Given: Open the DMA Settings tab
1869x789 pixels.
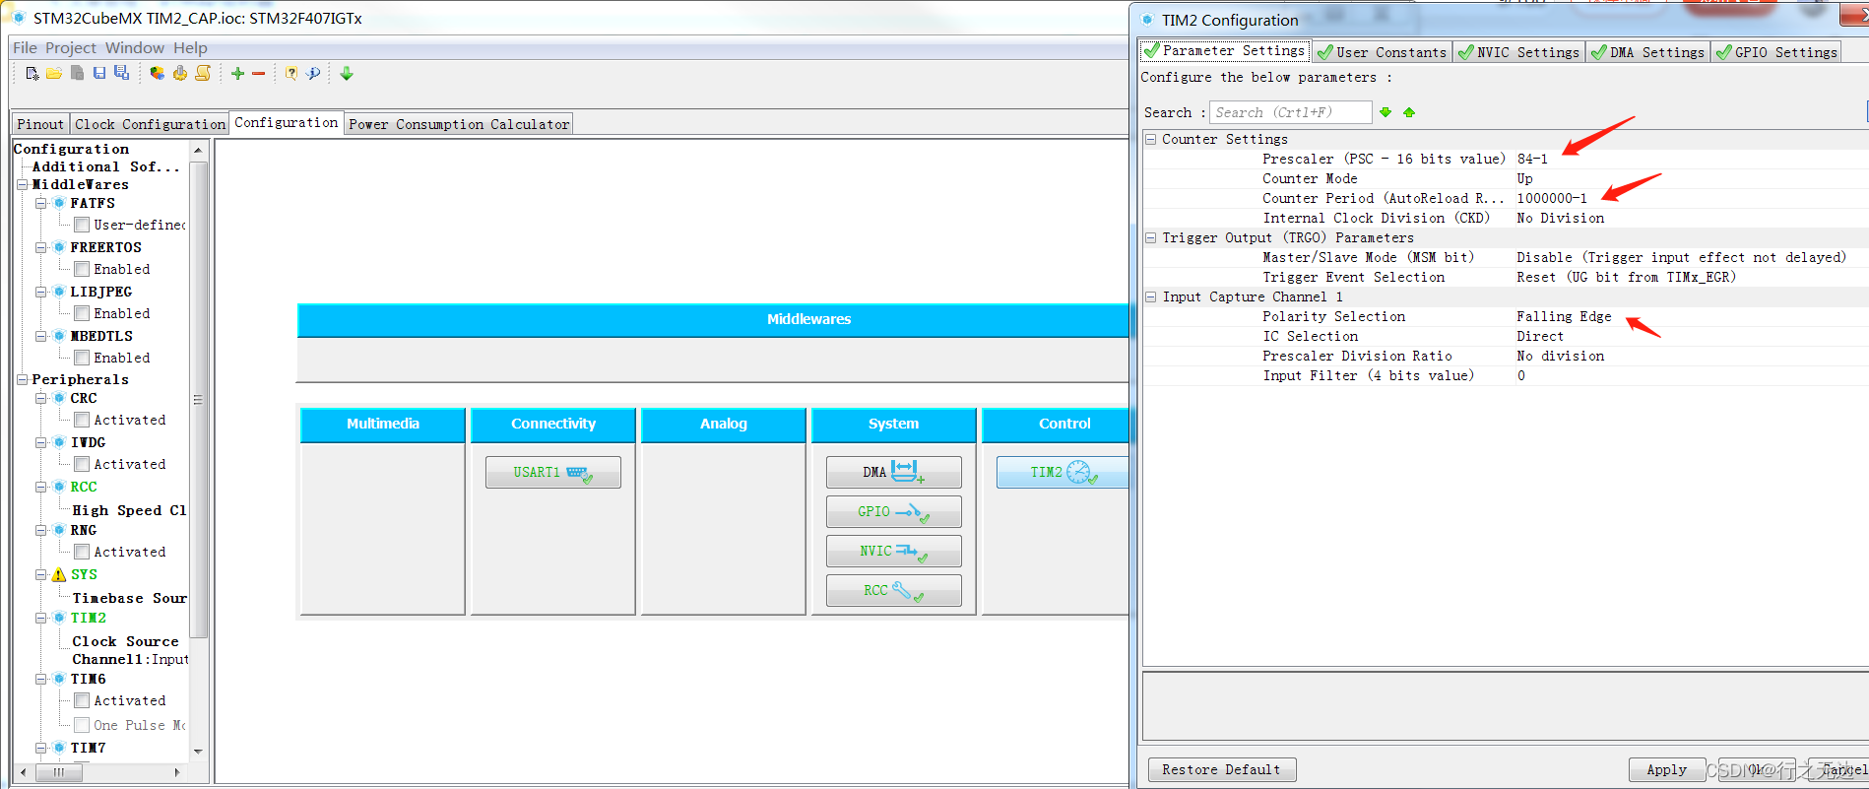Looking at the screenshot, I should 1648,52.
